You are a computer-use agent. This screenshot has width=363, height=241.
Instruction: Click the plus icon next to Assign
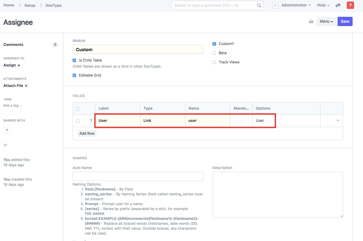(x=19, y=65)
